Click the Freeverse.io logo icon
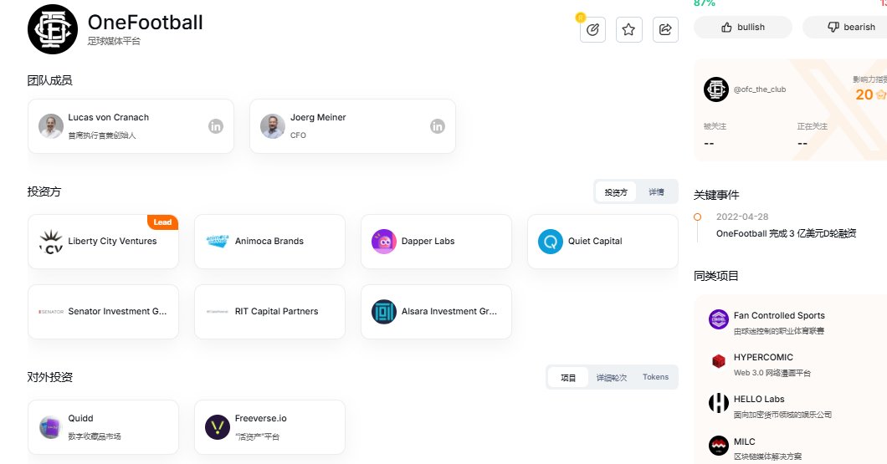The image size is (887, 464). pyautogui.click(x=218, y=427)
